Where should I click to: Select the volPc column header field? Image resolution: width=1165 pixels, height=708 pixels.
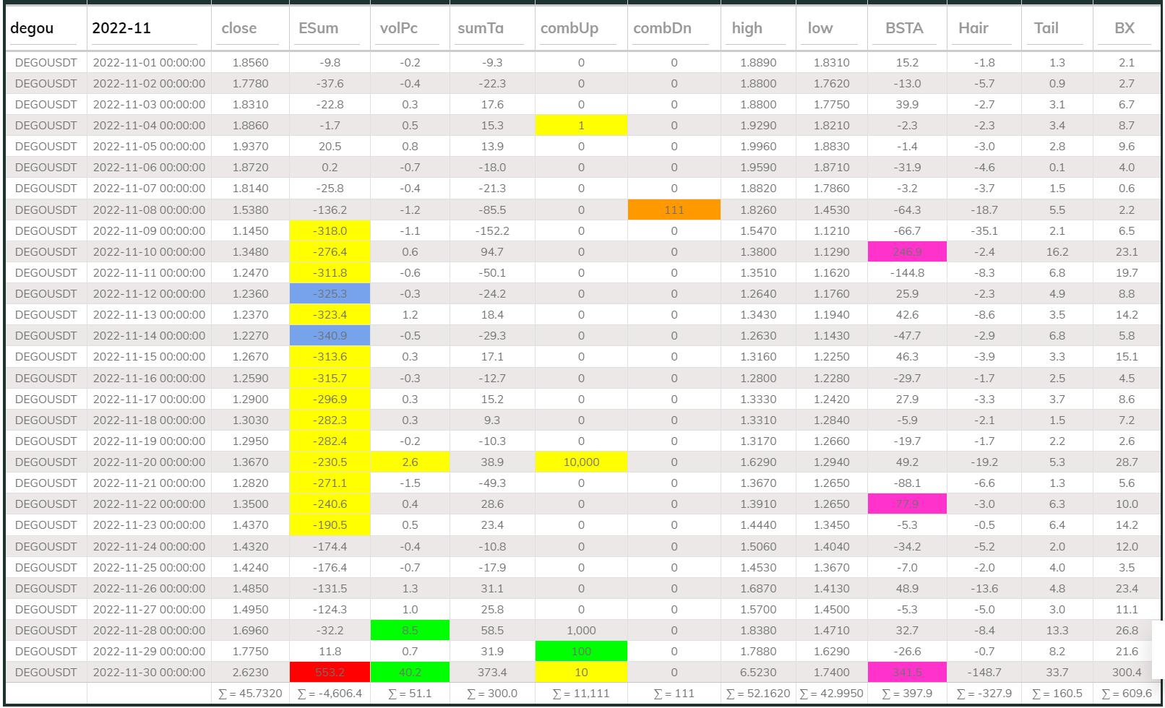[409, 28]
